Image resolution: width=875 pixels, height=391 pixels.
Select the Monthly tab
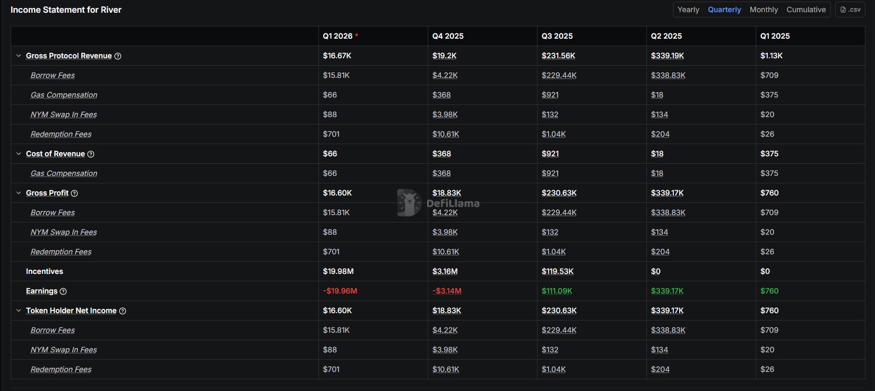click(764, 10)
